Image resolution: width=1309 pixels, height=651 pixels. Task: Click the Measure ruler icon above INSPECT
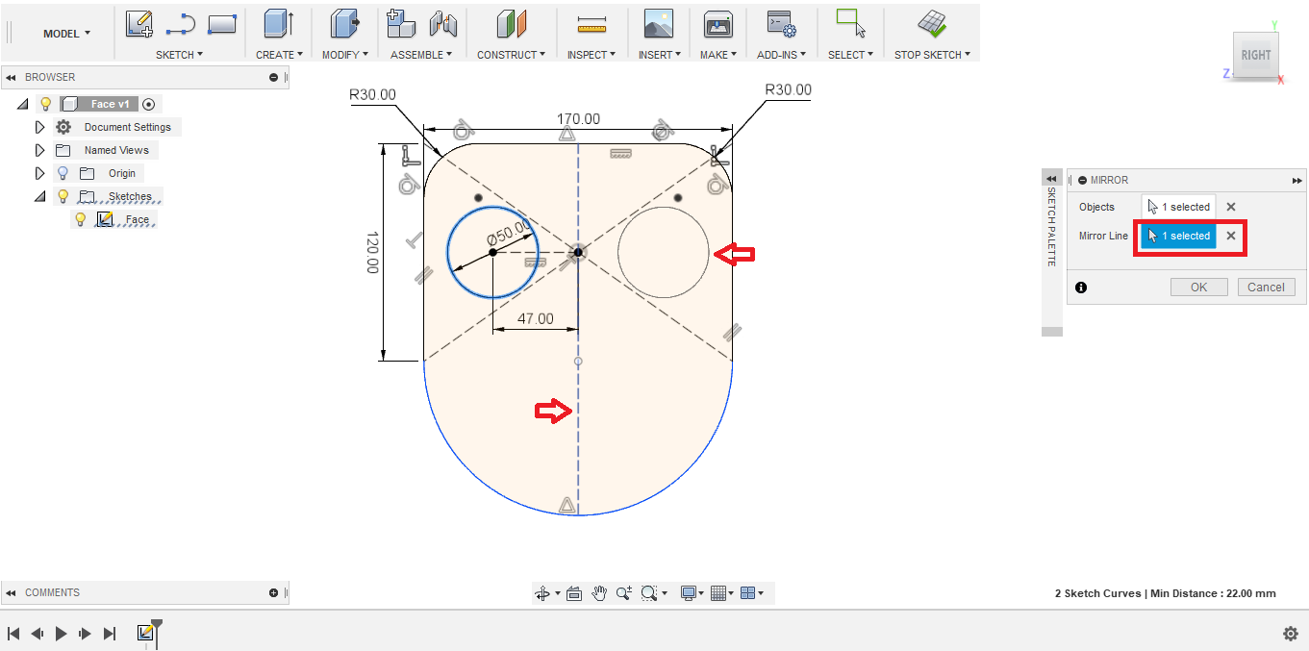coord(592,25)
